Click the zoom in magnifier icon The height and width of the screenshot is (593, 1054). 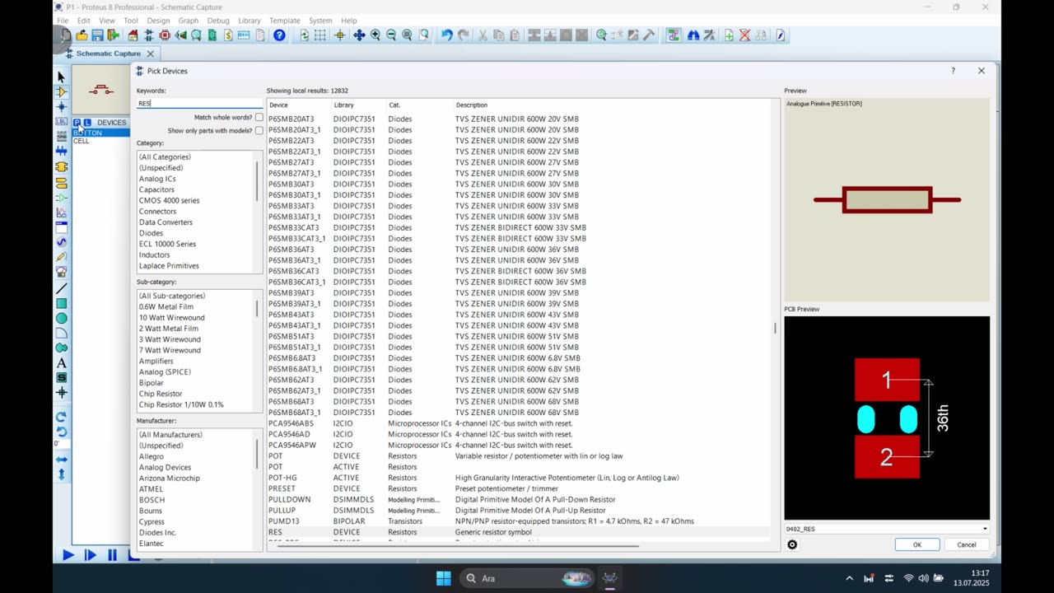[x=375, y=35]
